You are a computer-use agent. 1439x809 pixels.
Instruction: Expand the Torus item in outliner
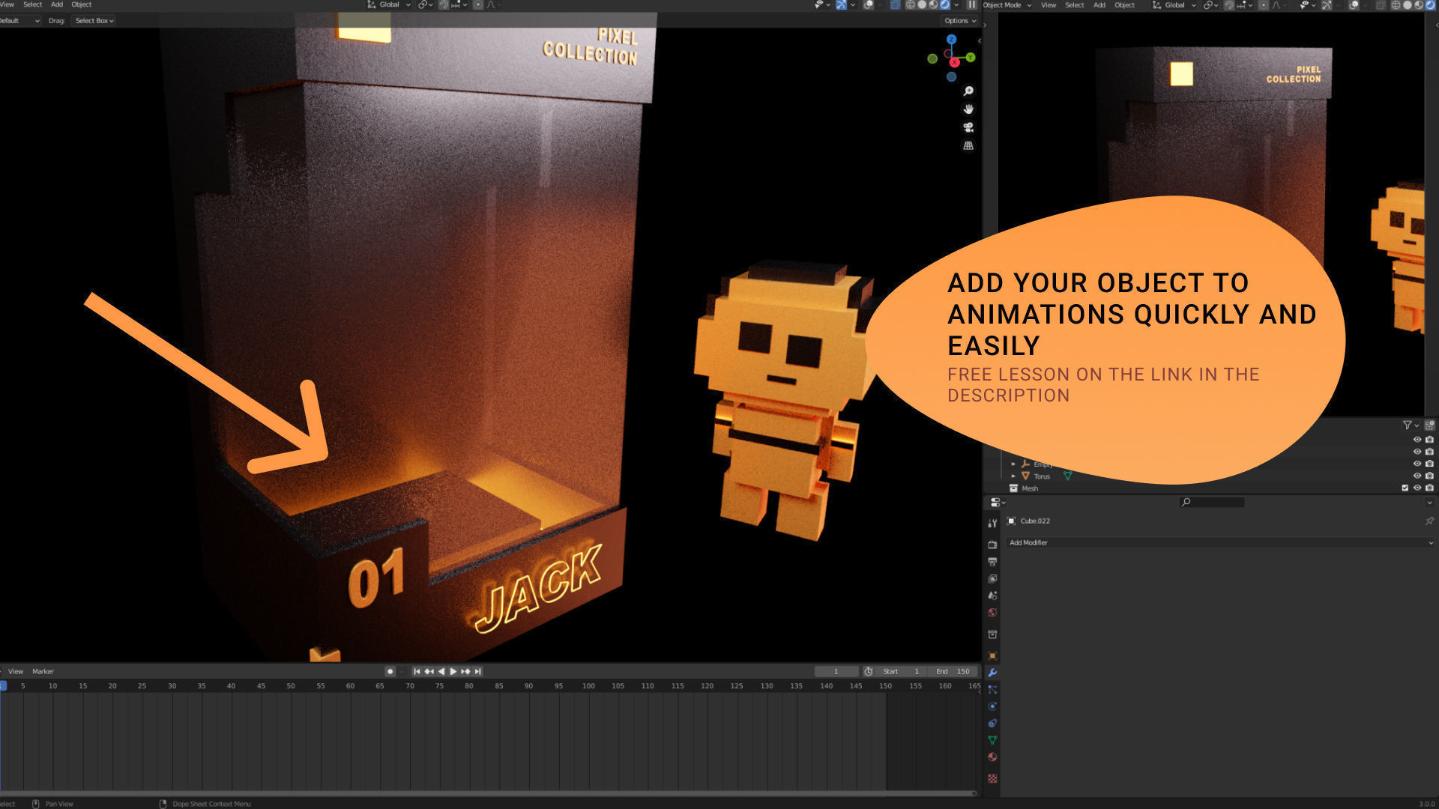(x=1013, y=476)
